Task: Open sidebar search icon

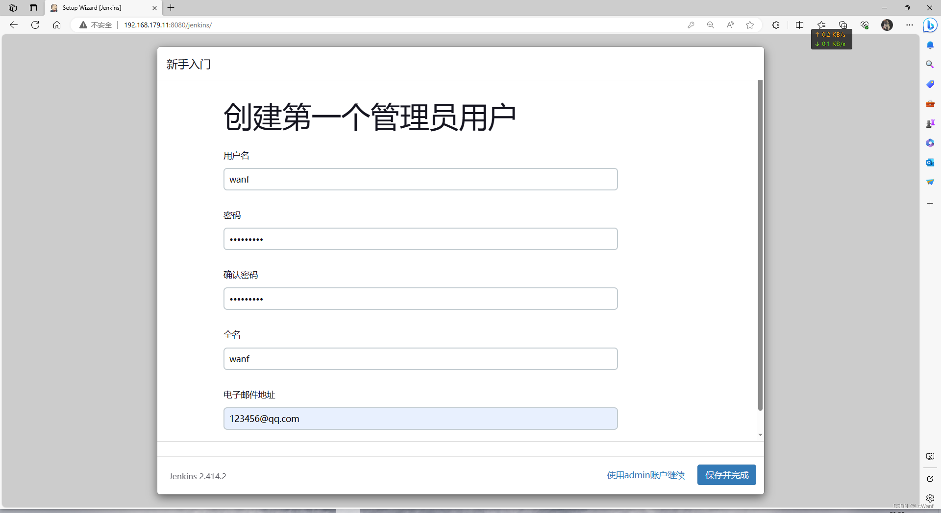Action: click(930, 65)
